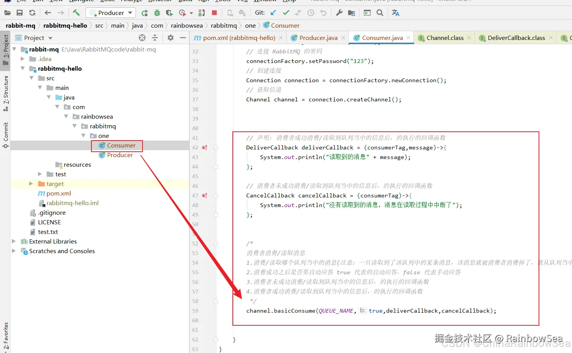Open the Producer run configuration dropdown
This screenshot has width=572, height=353.
(111, 13)
